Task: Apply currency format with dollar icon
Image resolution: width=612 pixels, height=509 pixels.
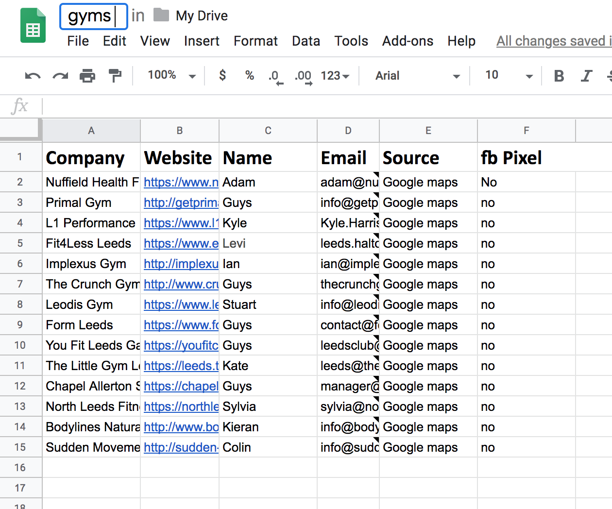Action: click(222, 75)
